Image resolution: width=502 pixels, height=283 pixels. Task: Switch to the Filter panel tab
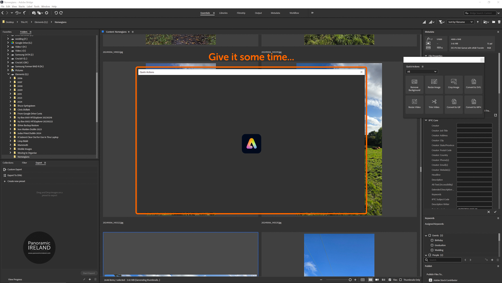pos(24,163)
